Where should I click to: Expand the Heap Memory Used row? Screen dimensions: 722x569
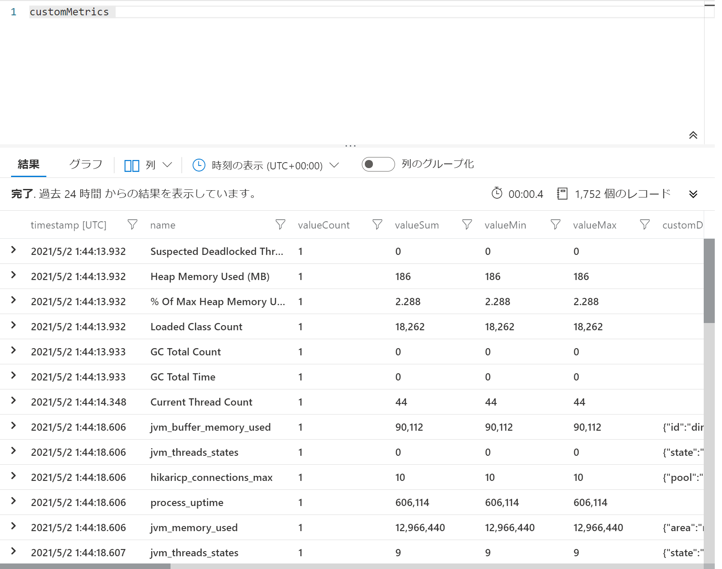coord(13,276)
